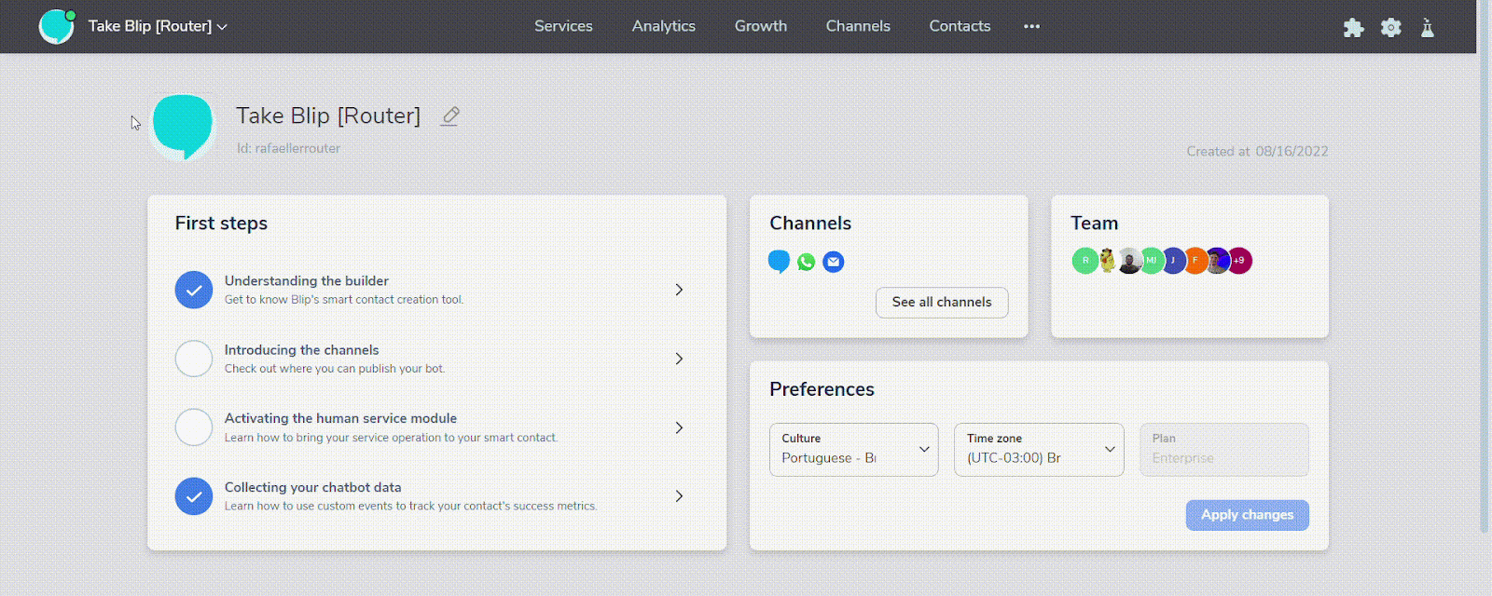Open the Blip Chat channel icon

coord(779,262)
